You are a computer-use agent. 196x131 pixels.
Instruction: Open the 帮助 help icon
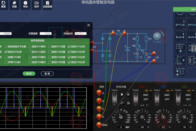25,3
